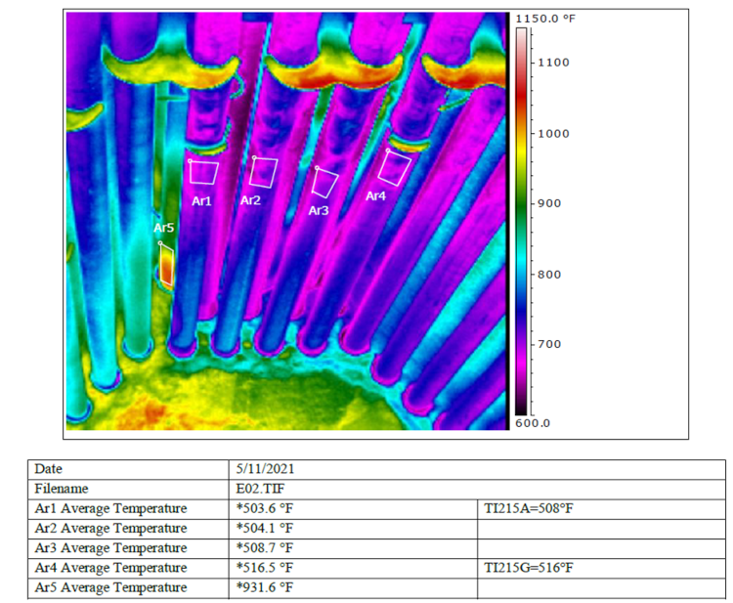
Task: Click the Ar3 text label
Action: coord(319,210)
